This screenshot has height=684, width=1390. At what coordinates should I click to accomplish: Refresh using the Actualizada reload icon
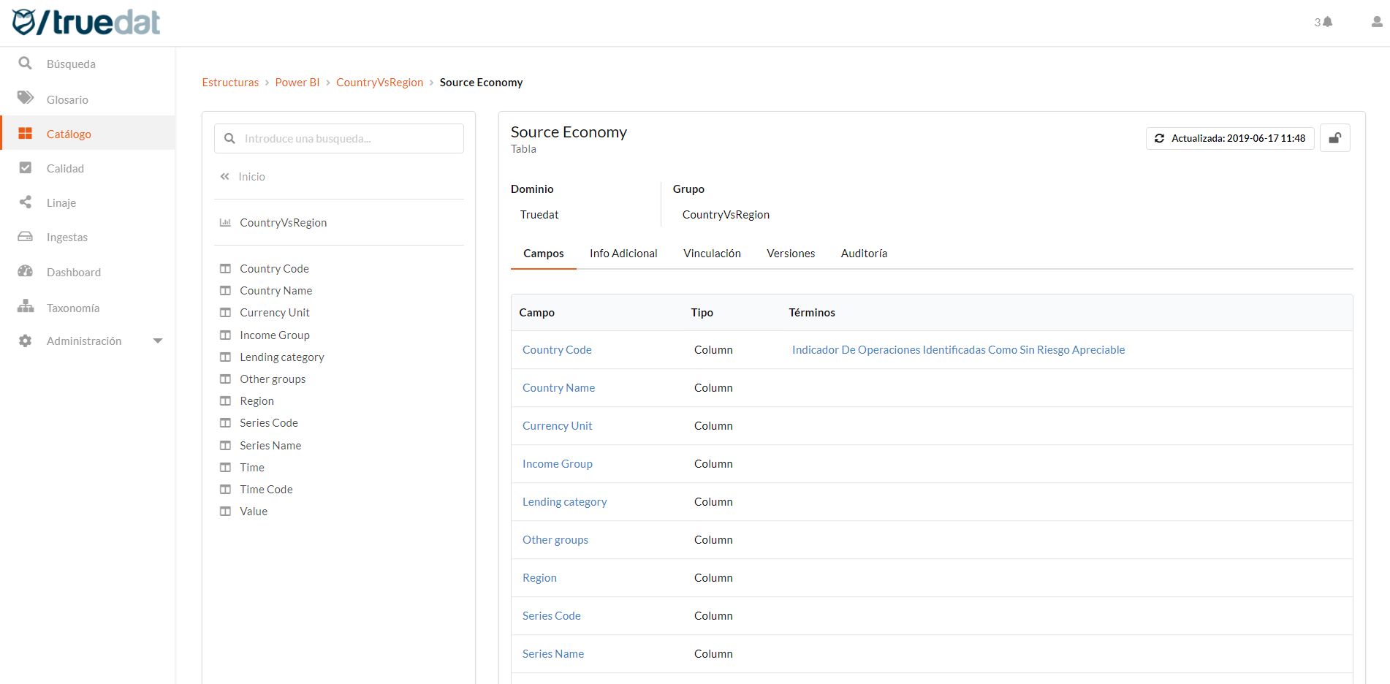(1160, 137)
